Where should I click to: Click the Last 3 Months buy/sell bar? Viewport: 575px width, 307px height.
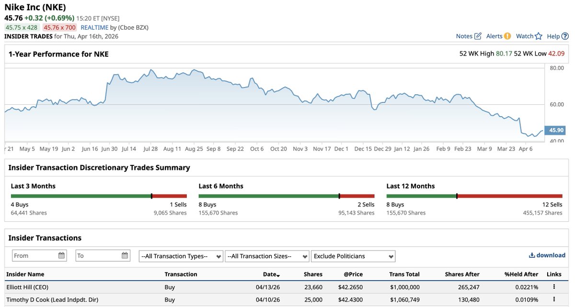99,196
